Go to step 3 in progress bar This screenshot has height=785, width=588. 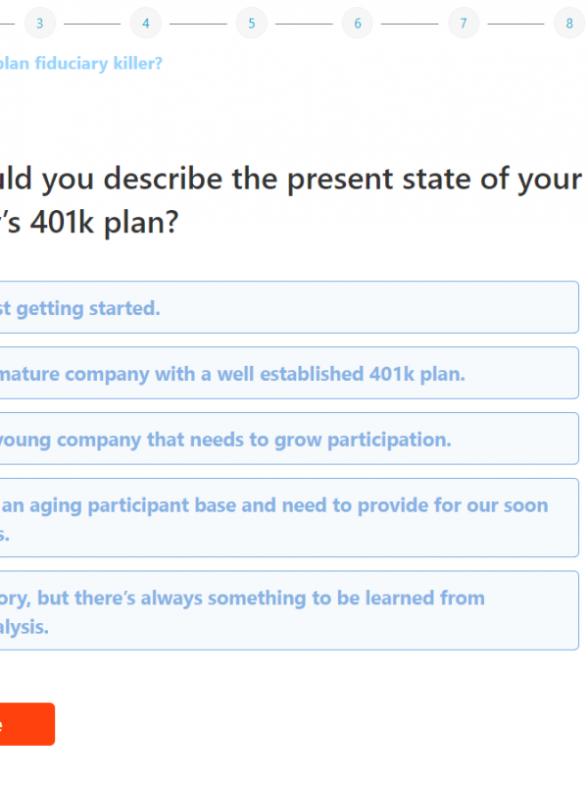[x=39, y=23]
